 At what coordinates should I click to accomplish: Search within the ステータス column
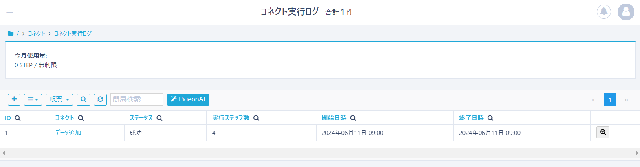point(160,118)
